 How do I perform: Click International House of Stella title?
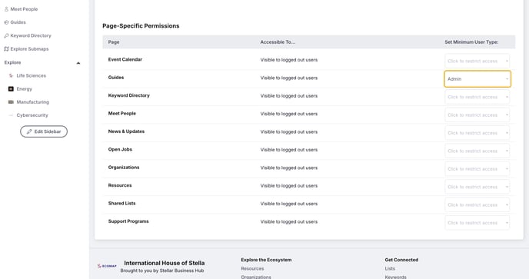point(165,263)
